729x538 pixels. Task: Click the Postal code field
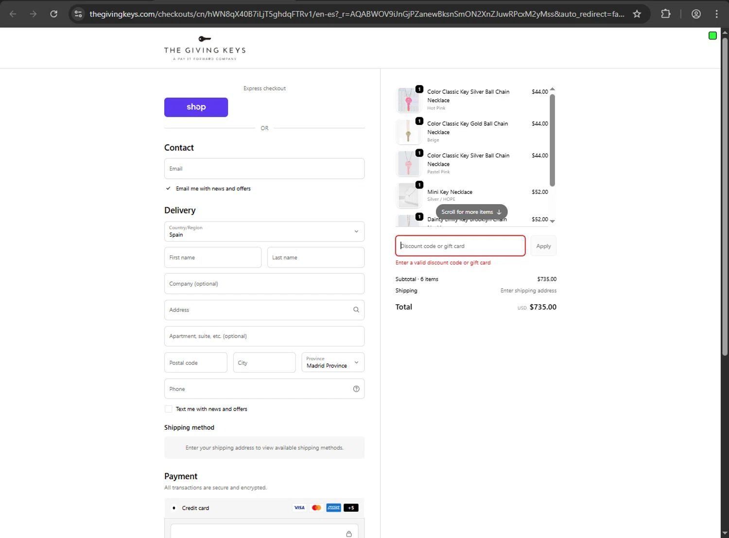(196, 363)
